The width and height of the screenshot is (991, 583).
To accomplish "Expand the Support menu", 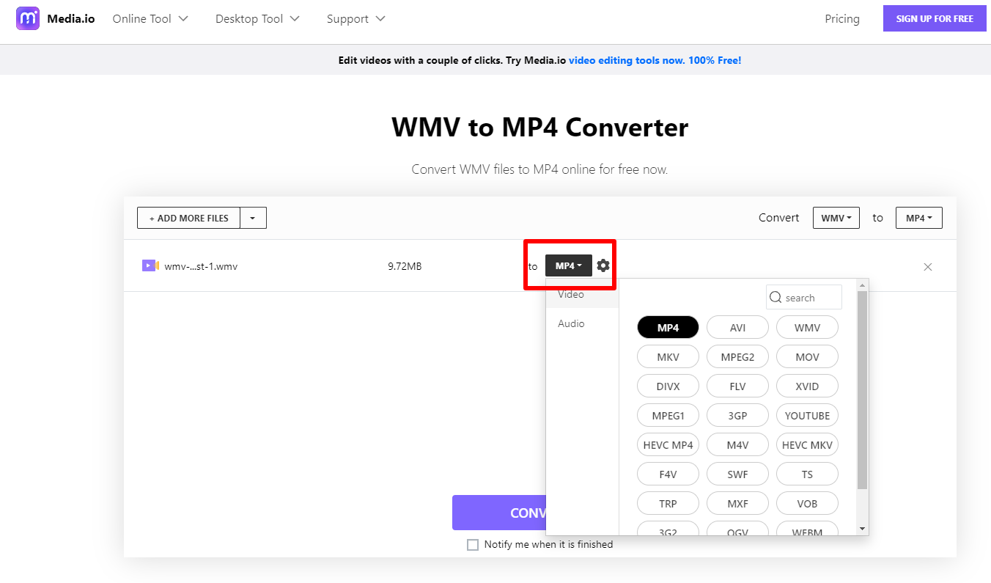I will coord(356,18).
